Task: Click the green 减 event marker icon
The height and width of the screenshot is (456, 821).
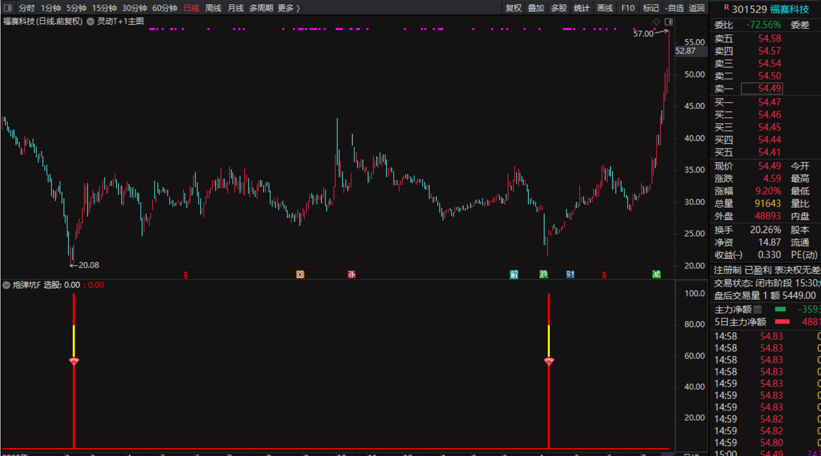Action: coord(656,275)
